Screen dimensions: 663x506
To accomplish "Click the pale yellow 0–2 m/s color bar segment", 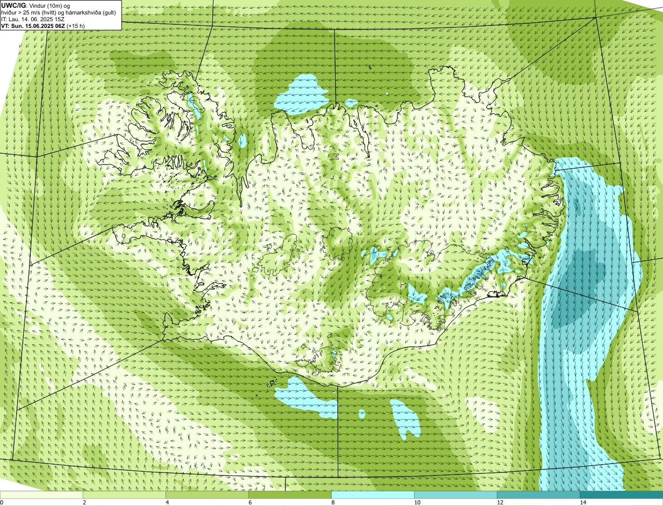I will pos(41,495).
